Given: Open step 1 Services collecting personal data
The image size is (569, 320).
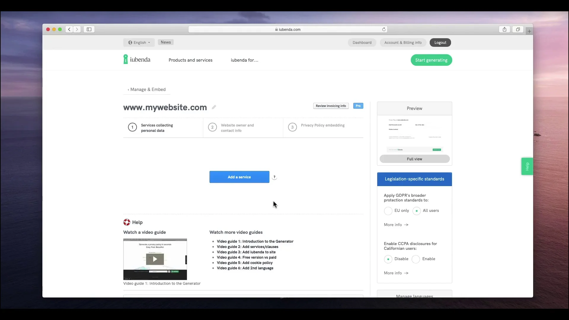Looking at the screenshot, I should point(163,128).
